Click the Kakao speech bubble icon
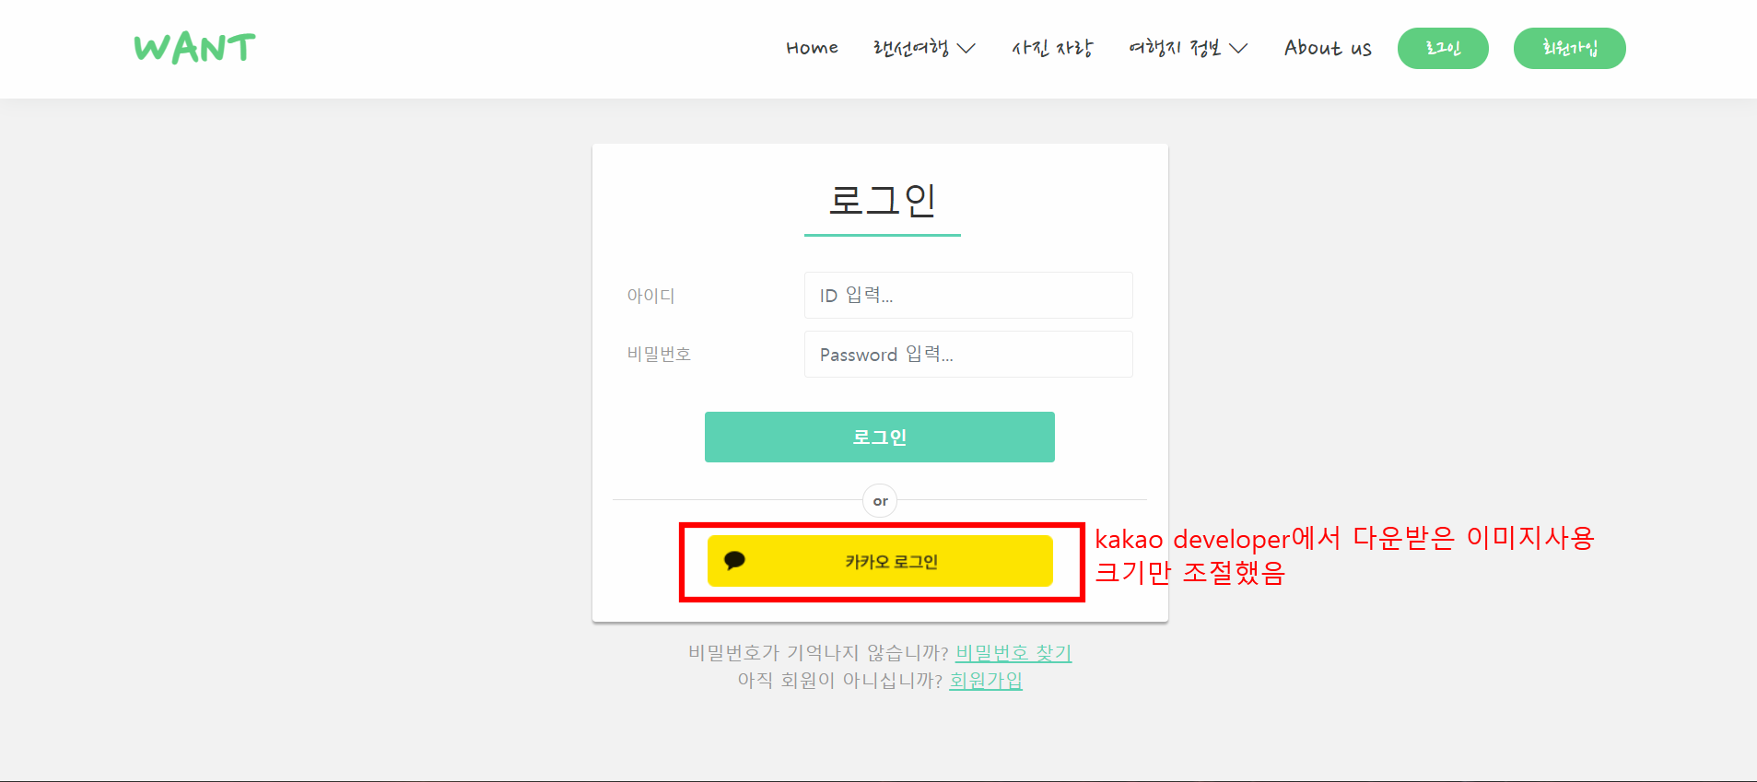The image size is (1757, 782). coord(734,561)
